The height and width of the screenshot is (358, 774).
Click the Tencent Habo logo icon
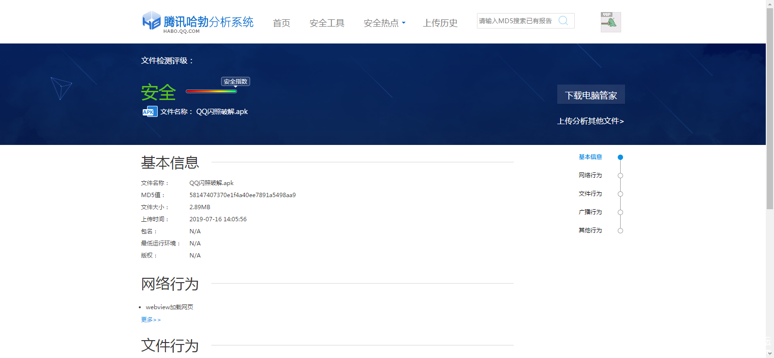coord(151,21)
